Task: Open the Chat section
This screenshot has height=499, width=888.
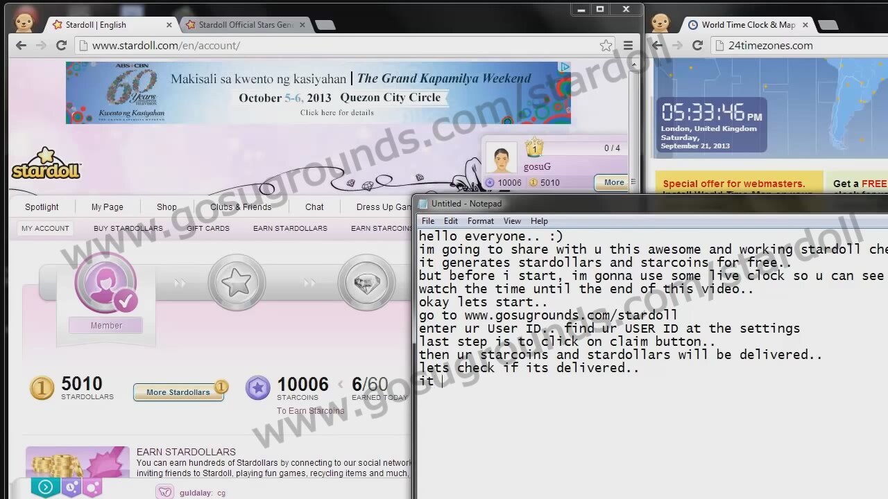Action: pos(314,207)
